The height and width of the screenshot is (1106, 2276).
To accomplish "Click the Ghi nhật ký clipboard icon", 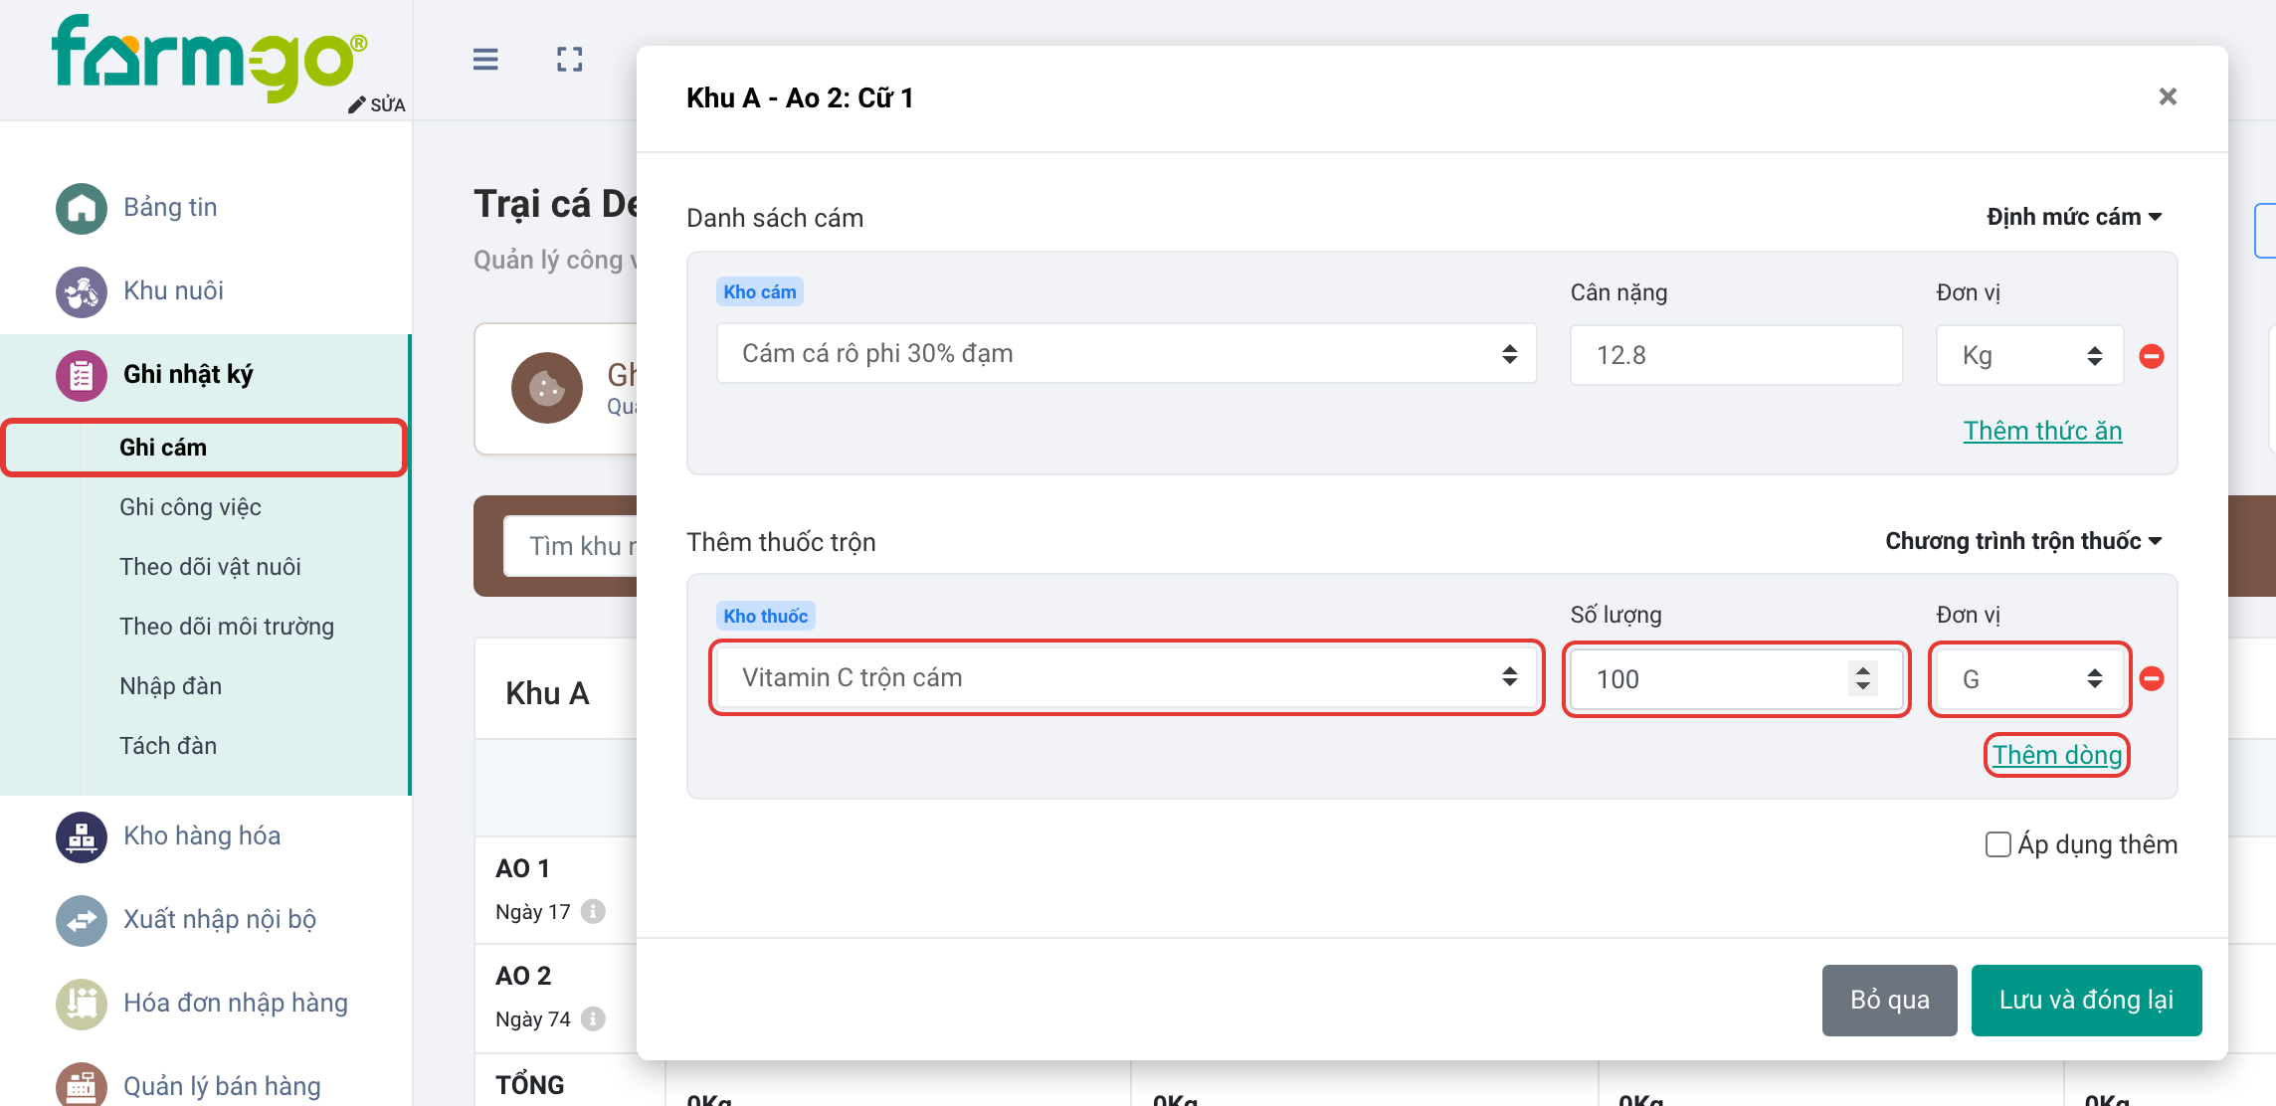I will [x=82, y=375].
